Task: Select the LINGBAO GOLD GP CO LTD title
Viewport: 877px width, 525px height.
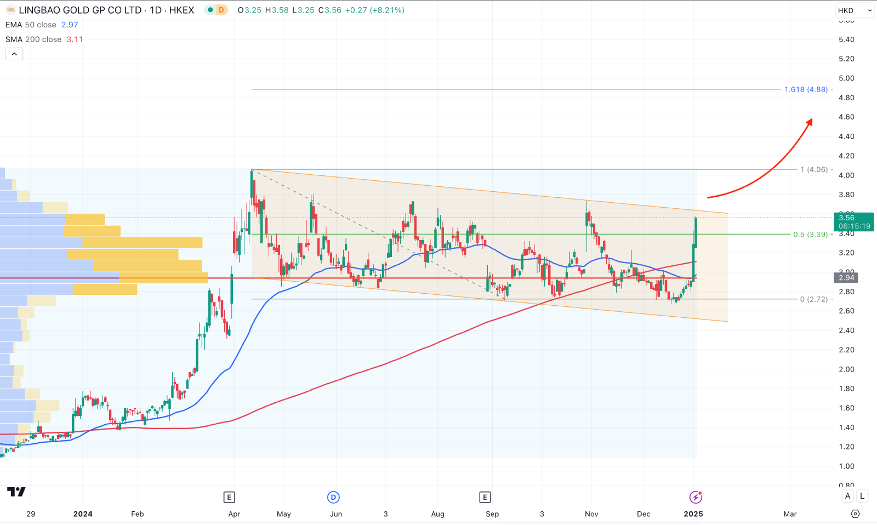Action: point(80,10)
